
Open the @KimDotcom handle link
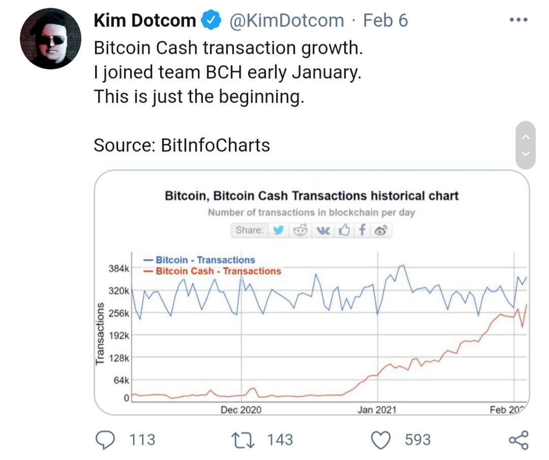[287, 20]
